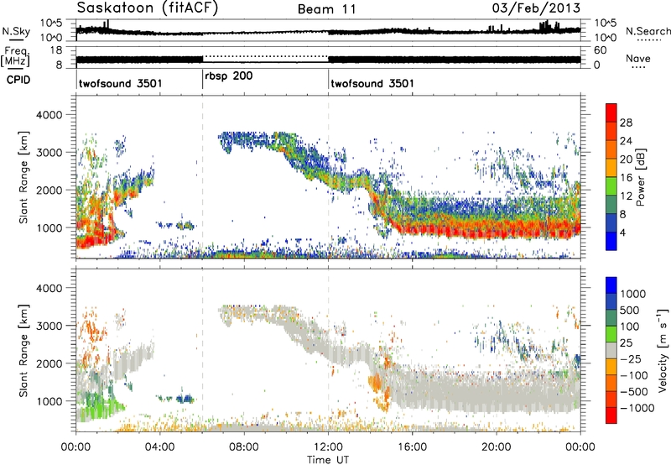Click the blue top segment of Velocity colorbar
The width and height of the screenshot is (671, 465).
coord(611,285)
